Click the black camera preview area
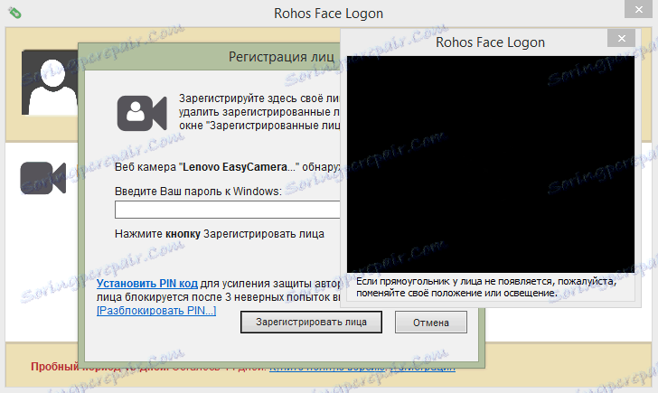Screen dimensions: 658x393 [491, 164]
